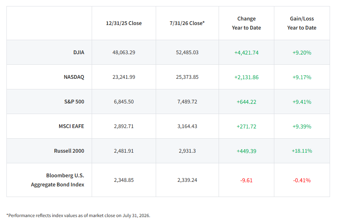
Task: Click NASDAQ value 23,241.99
Action: pyautogui.click(x=124, y=77)
